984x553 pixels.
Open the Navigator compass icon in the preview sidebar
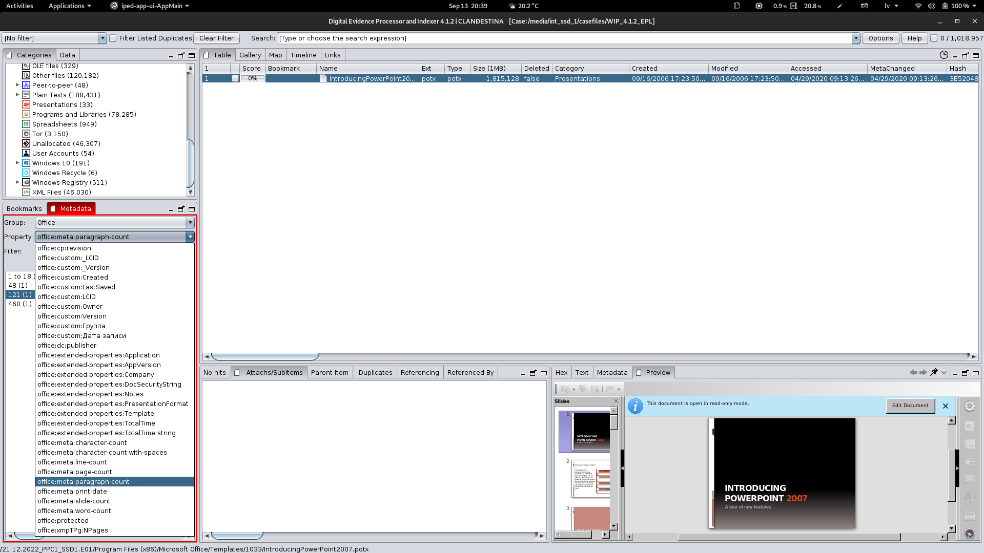969,534
